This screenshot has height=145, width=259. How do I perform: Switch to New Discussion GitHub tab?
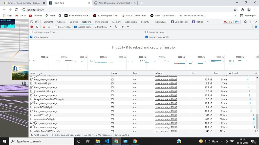pyautogui.click(x=115, y=3)
